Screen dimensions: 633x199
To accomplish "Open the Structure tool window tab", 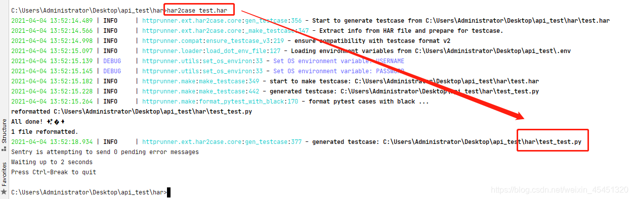I will [4, 135].
